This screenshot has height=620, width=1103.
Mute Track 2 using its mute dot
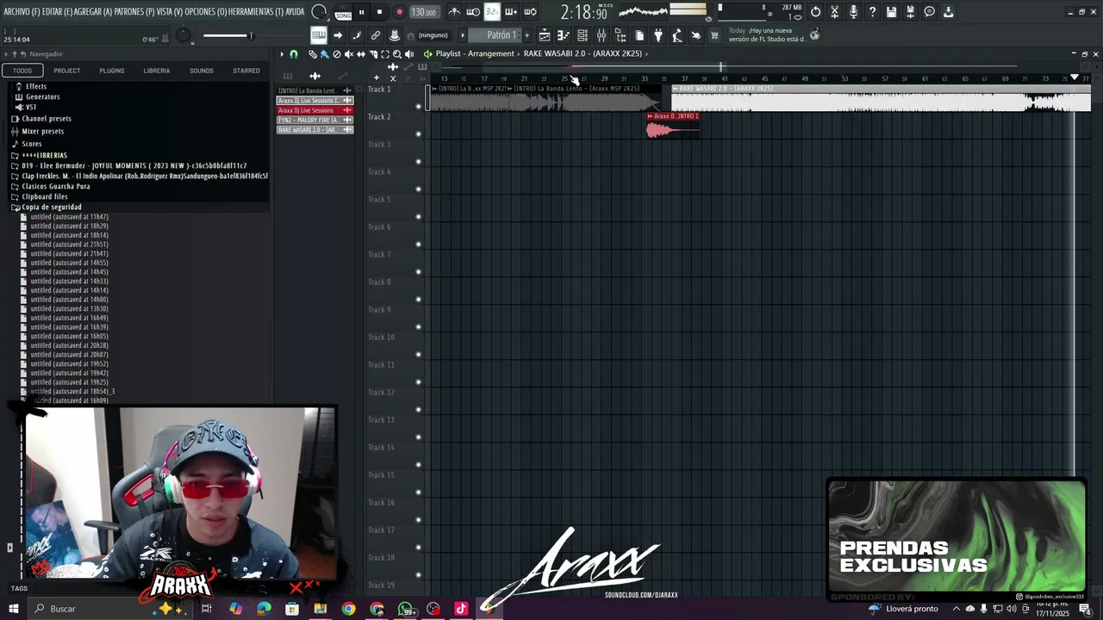(419, 133)
